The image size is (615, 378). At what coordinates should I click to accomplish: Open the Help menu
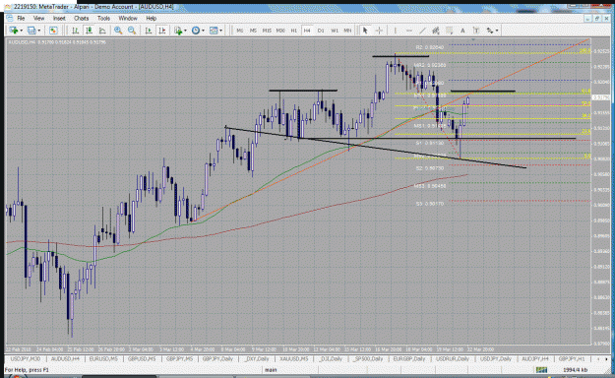[x=151, y=18]
